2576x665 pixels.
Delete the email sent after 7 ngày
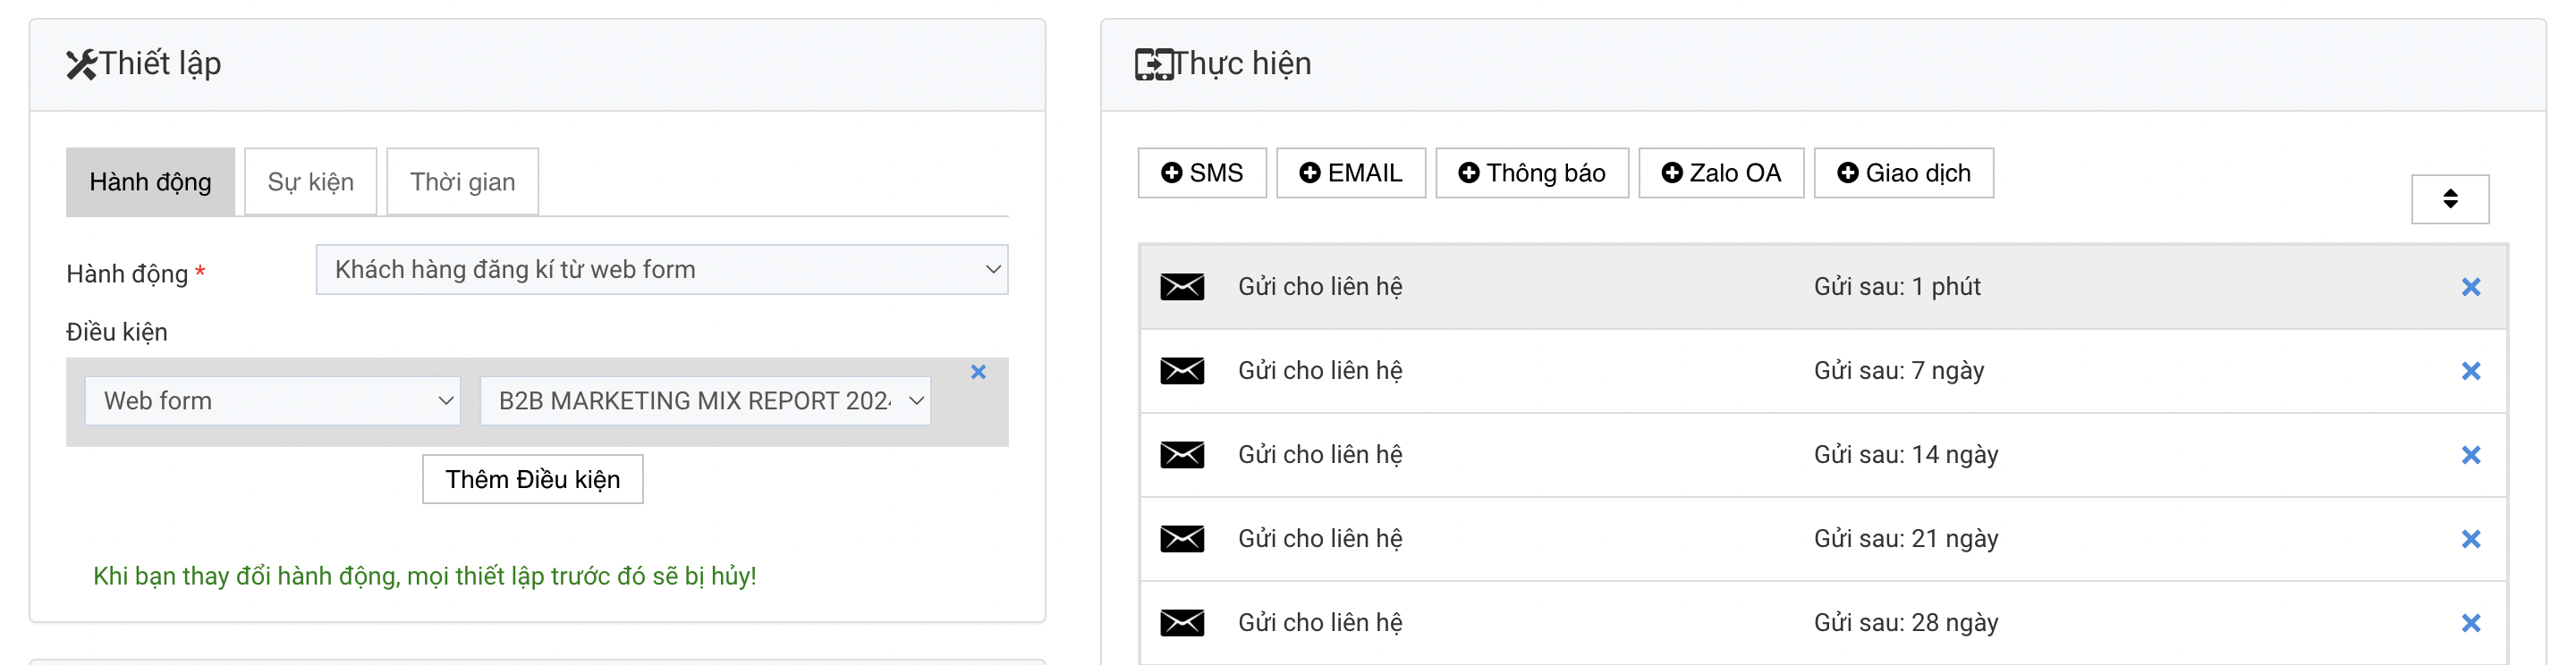pyautogui.click(x=2470, y=371)
